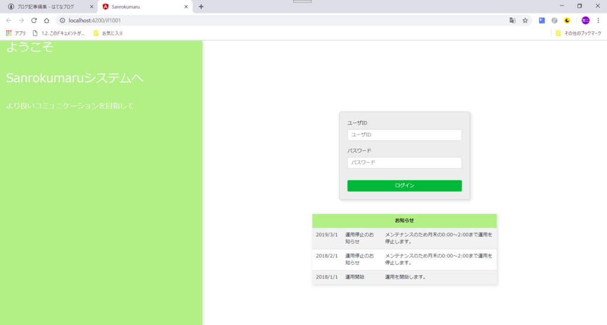Close the はてなブログ tab
Viewport: 607px width, 325px height.
point(92,7)
